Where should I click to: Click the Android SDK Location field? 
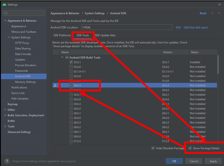click(126, 27)
